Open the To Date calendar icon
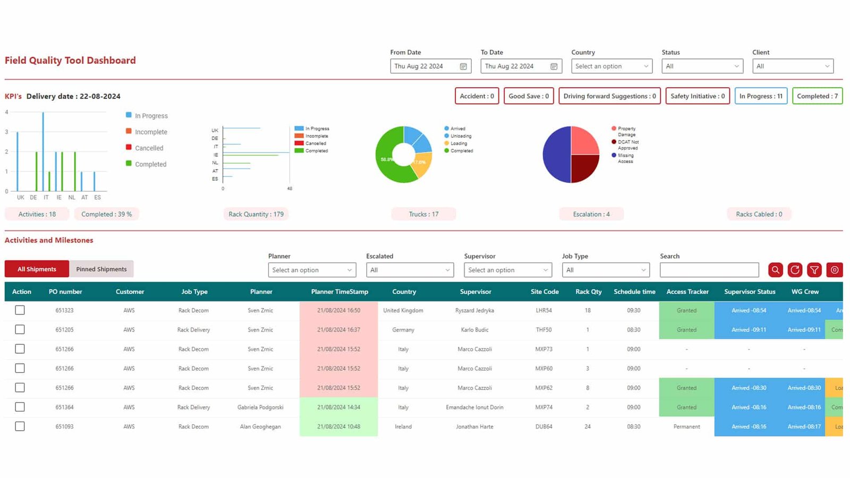Screen dimensions: 850x478 [554, 66]
